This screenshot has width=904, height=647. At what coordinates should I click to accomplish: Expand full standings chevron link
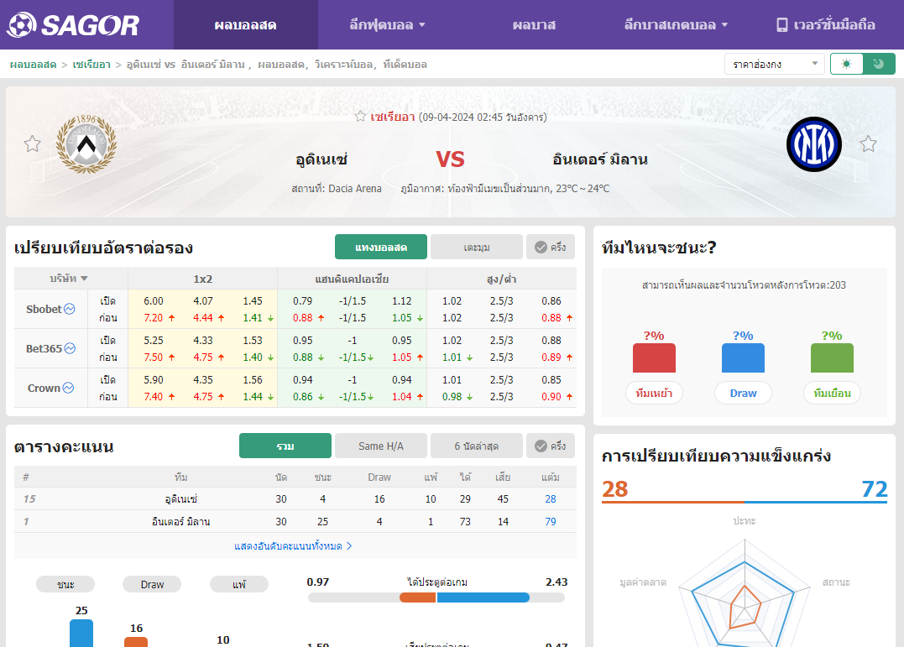click(293, 546)
